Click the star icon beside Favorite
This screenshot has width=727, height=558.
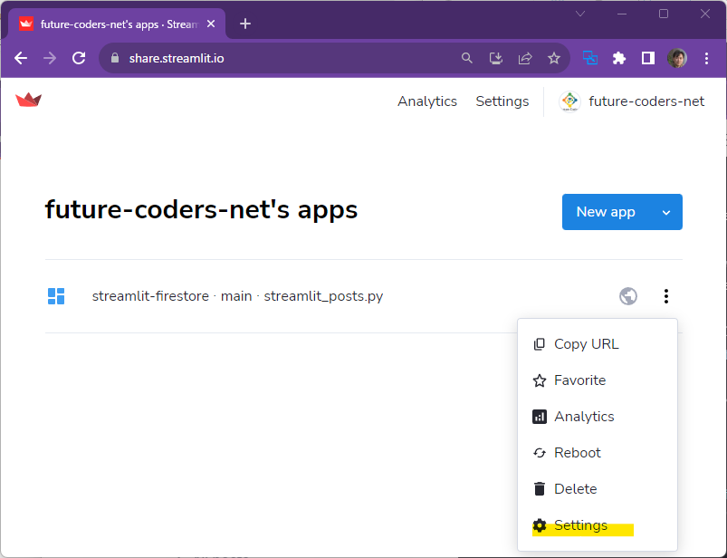[540, 380]
